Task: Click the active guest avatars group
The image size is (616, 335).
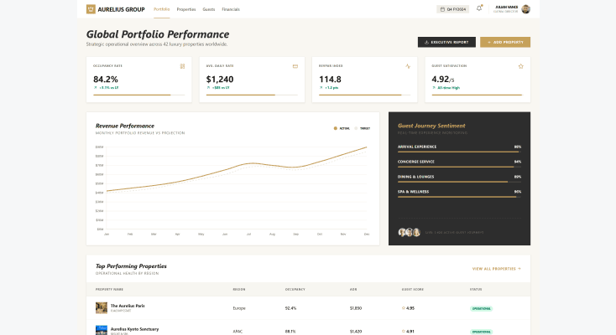Action: coord(410,232)
